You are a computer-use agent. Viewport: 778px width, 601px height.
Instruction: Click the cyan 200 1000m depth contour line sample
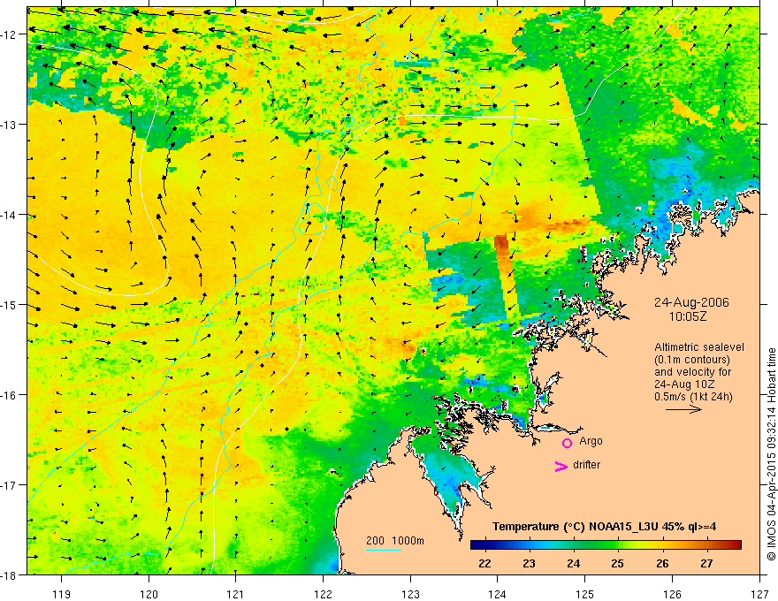(x=384, y=550)
